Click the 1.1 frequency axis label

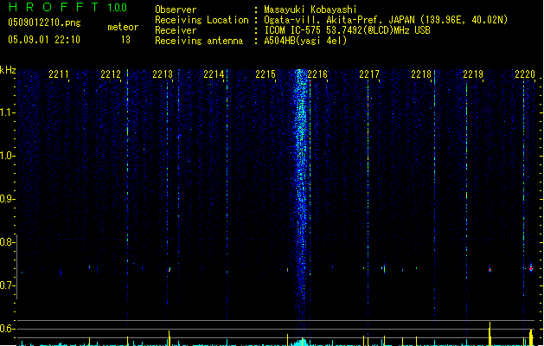(x=7, y=112)
